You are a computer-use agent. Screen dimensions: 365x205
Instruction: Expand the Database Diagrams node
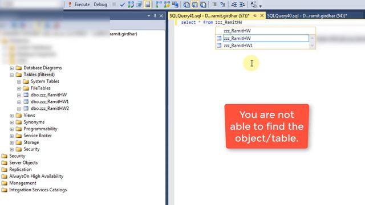pyautogui.click(x=12, y=68)
